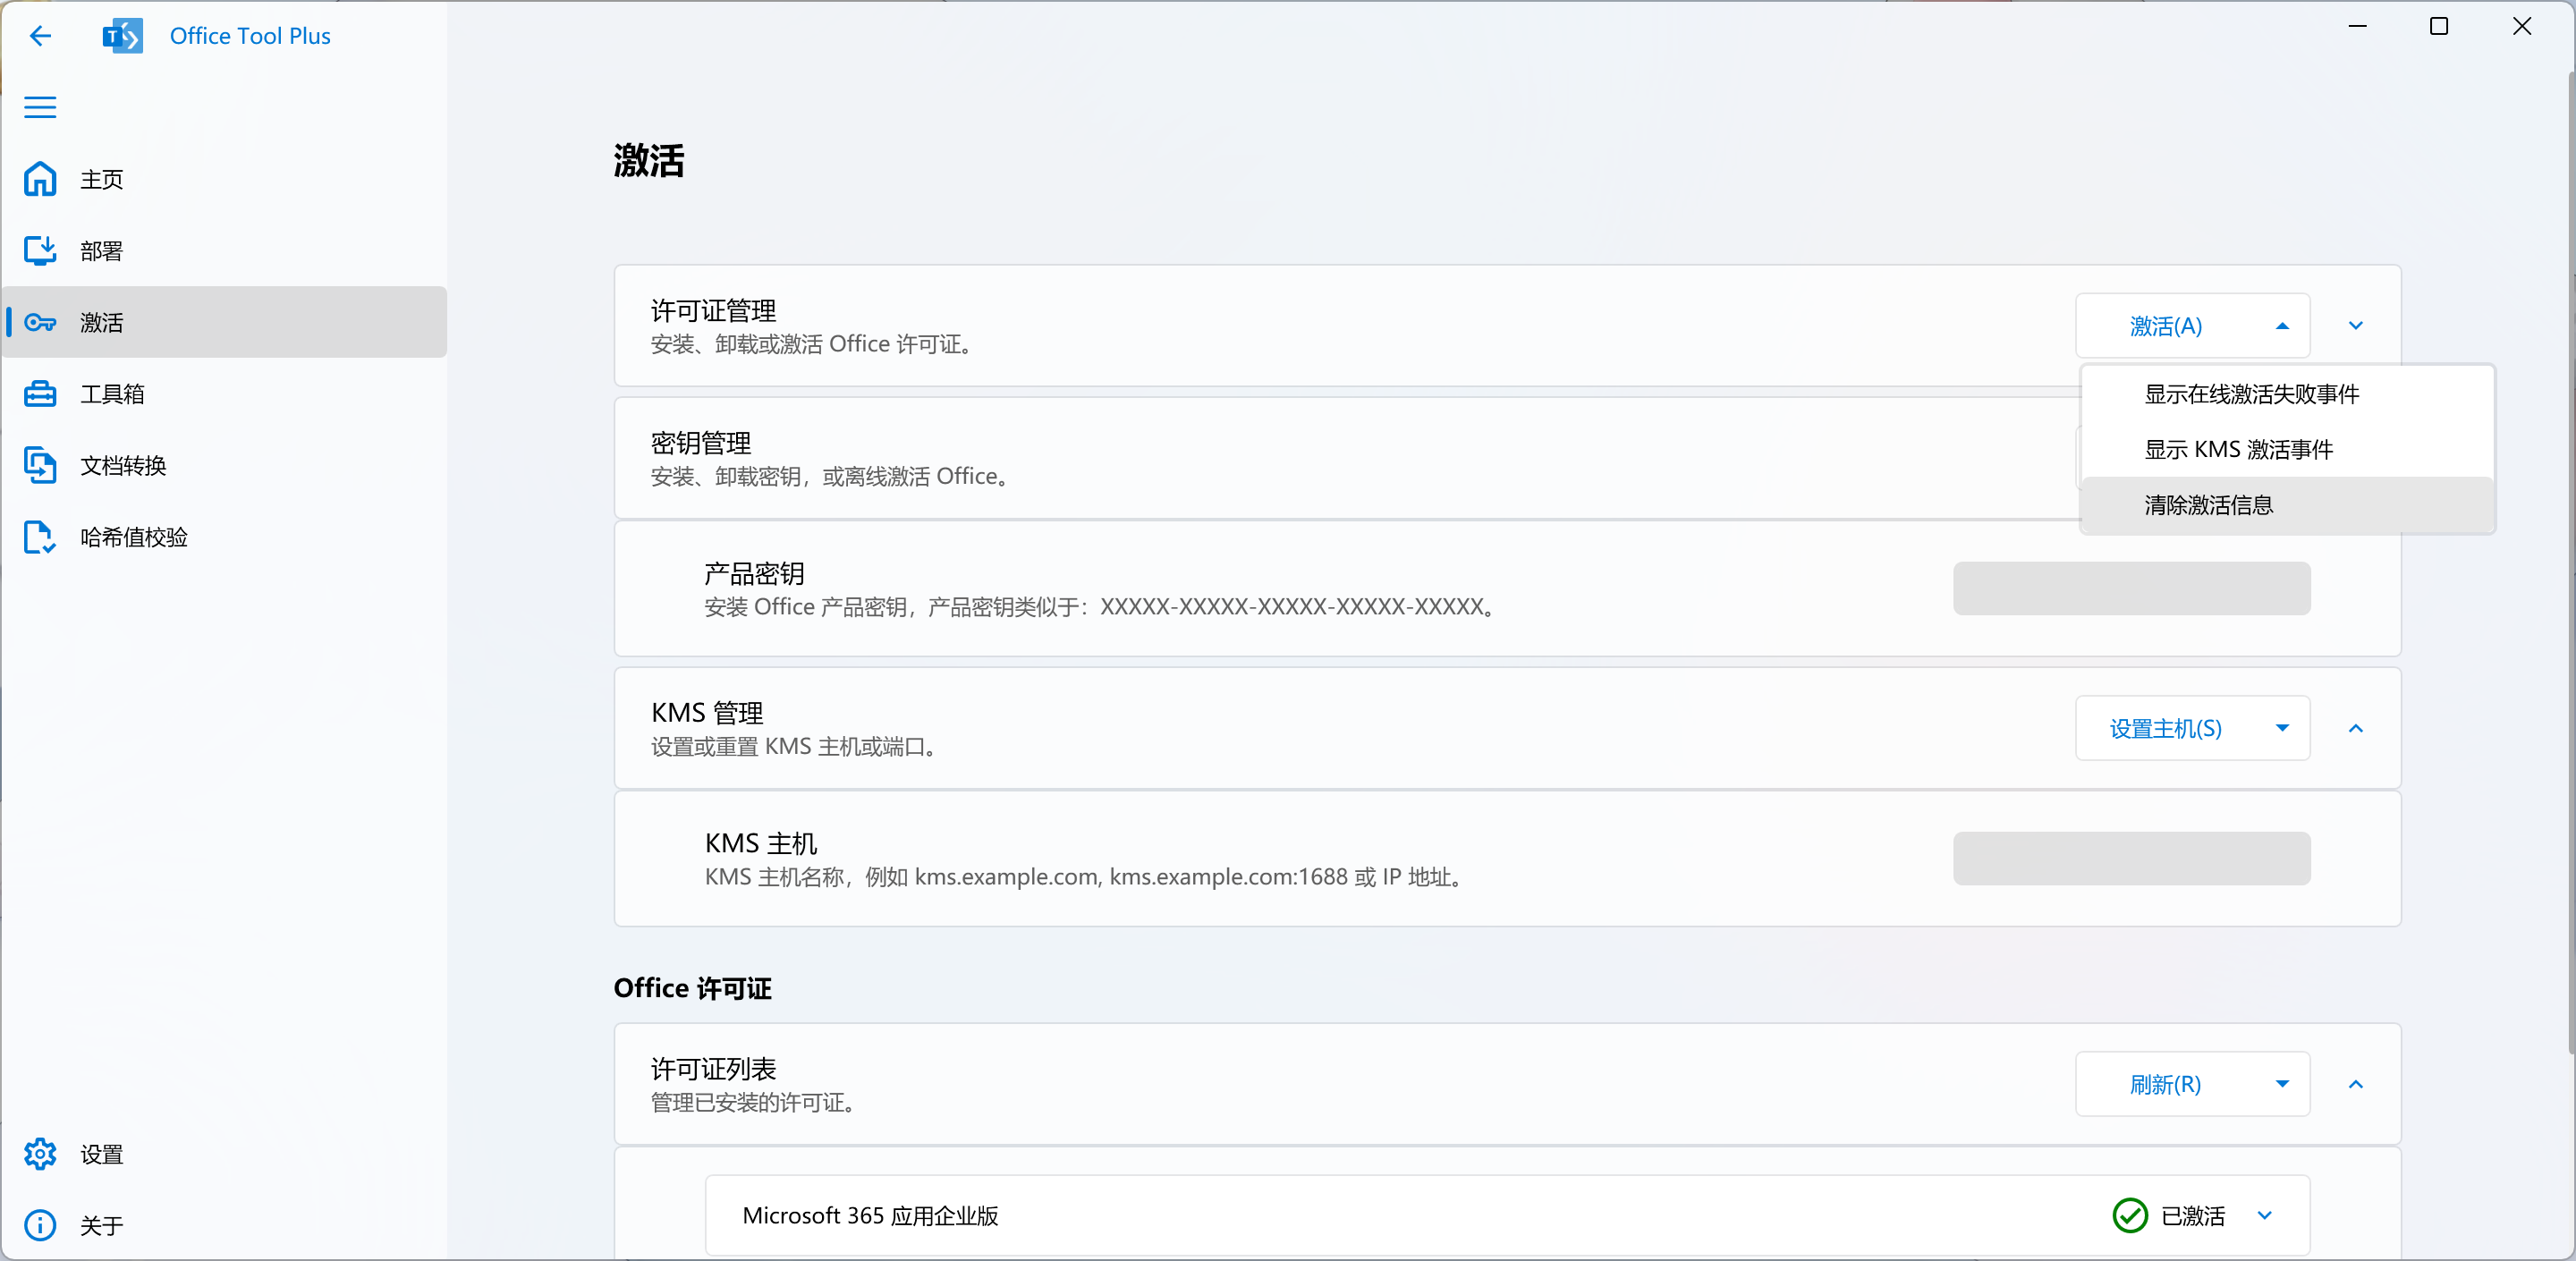This screenshot has height=1261, width=2576.
Task: Open the 工具箱 toolbox section
Action: click(112, 394)
